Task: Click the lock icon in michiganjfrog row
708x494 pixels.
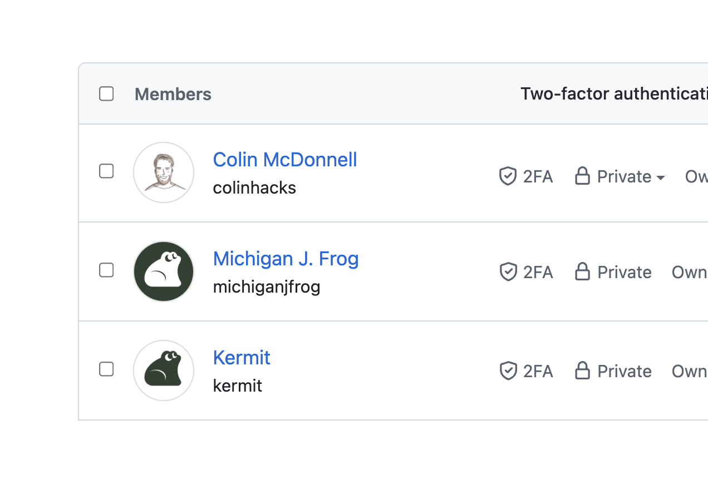Action: pyautogui.click(x=582, y=272)
